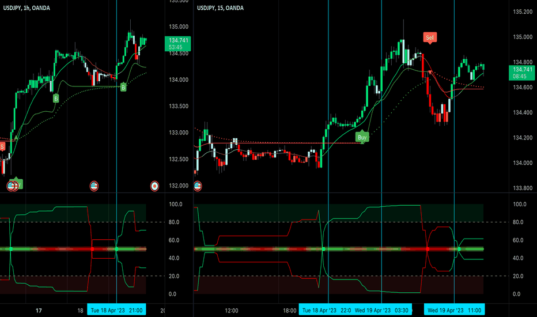537x317 pixels.
Task: Click red crossover dot in 15-minute oscillator
Action: 428,249
